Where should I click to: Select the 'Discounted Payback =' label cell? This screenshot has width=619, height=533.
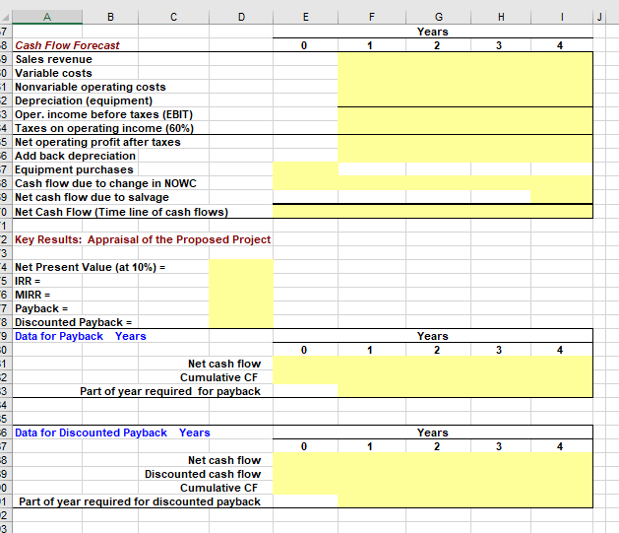click(x=74, y=322)
